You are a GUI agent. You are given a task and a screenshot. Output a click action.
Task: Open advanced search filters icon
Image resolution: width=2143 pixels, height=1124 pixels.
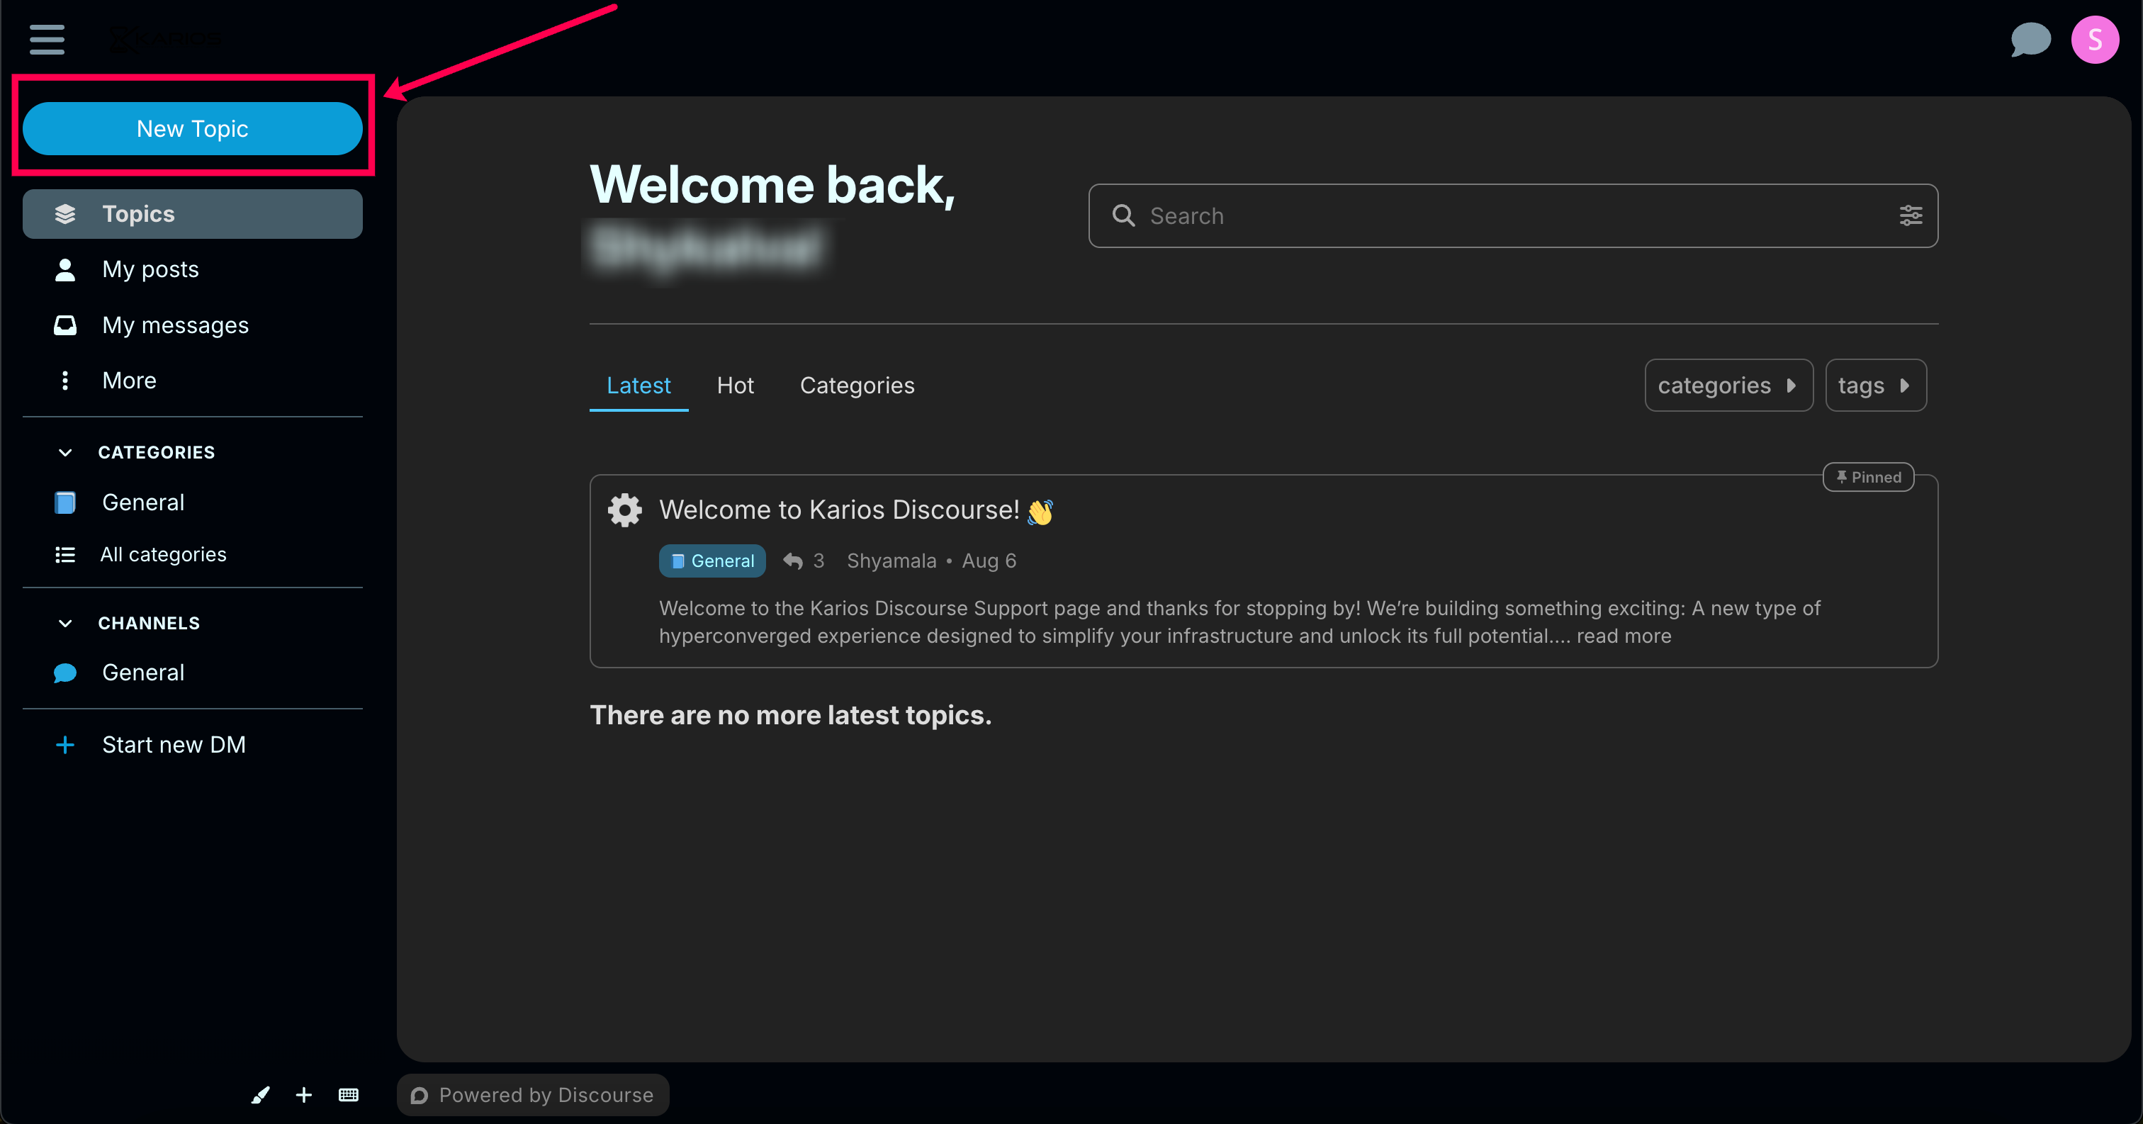pyautogui.click(x=1910, y=215)
